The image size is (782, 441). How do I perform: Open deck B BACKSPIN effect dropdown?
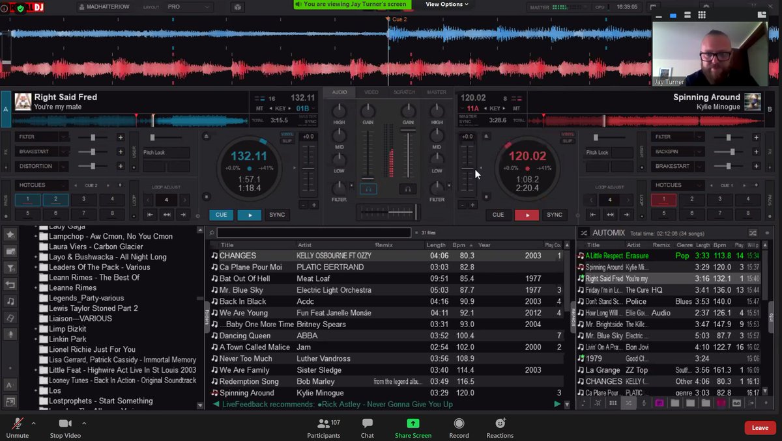pos(699,152)
